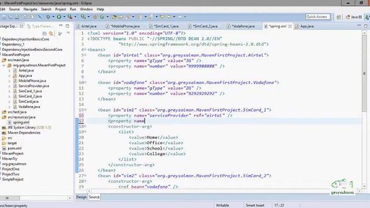Click the Open Perspective icon beside Quick Access
The image size is (370, 208).
pos(339,17)
